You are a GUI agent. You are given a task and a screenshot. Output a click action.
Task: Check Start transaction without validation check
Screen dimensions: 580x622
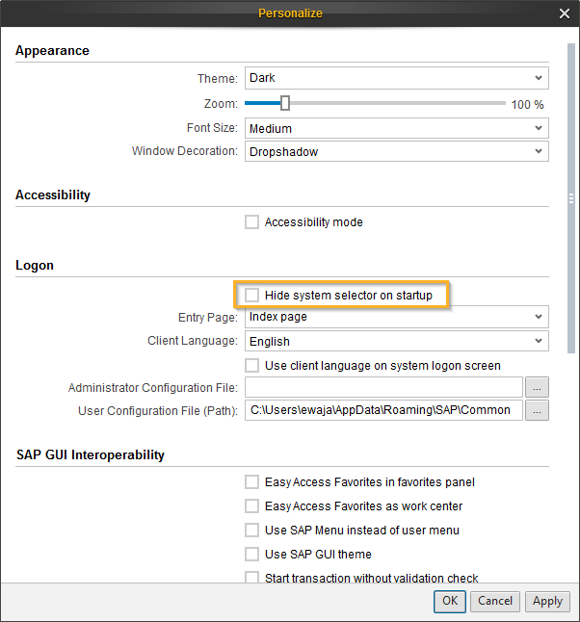tap(252, 578)
